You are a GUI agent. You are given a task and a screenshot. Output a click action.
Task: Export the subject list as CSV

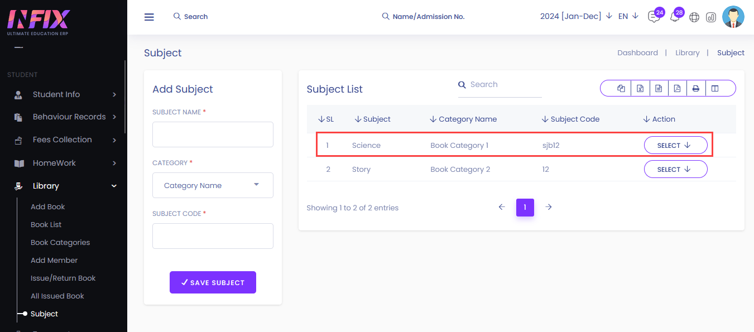click(x=659, y=88)
